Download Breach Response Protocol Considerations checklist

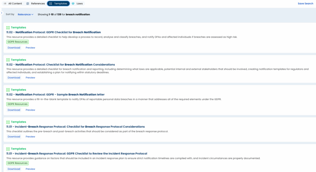pyautogui.click(x=14, y=137)
